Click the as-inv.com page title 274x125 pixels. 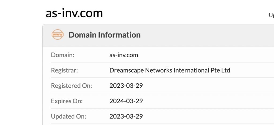[74, 13]
